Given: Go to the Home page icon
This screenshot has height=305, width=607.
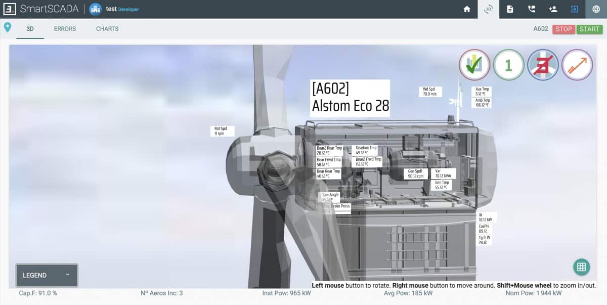Looking at the screenshot, I should pyautogui.click(x=467, y=9).
